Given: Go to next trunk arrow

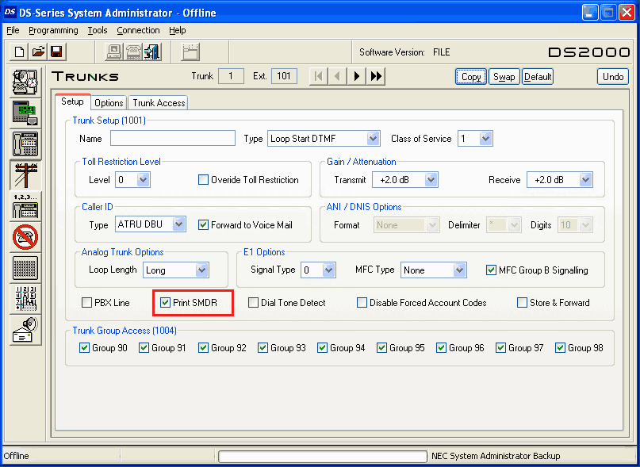Looking at the screenshot, I should [x=357, y=76].
